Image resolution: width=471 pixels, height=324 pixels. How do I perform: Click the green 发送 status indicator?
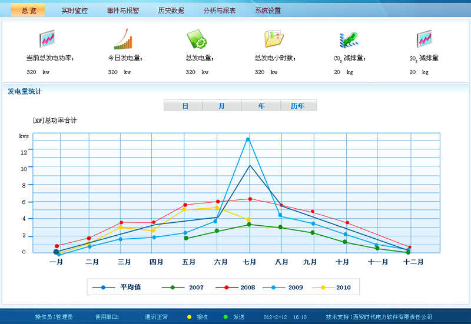click(x=225, y=317)
